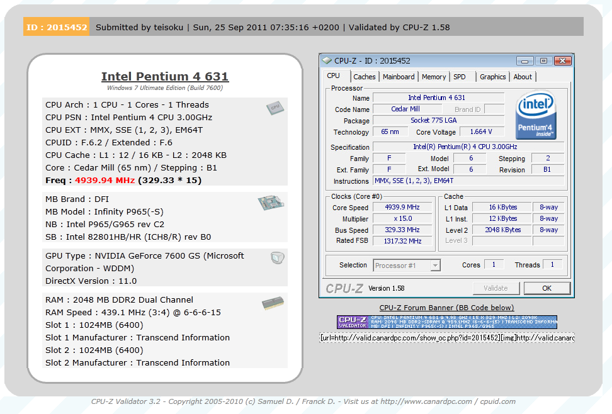Click the Core Speed value 4939.9 MHz

tap(402, 207)
